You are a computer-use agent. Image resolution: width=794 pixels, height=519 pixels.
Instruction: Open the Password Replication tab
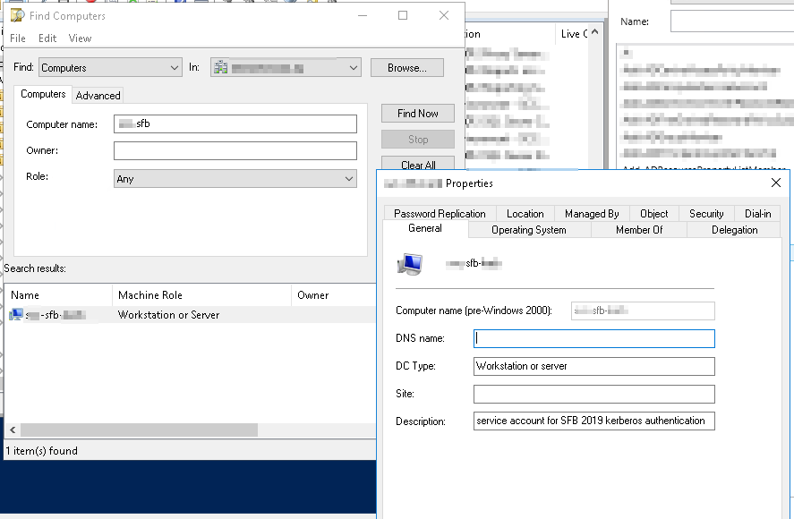[x=440, y=214]
